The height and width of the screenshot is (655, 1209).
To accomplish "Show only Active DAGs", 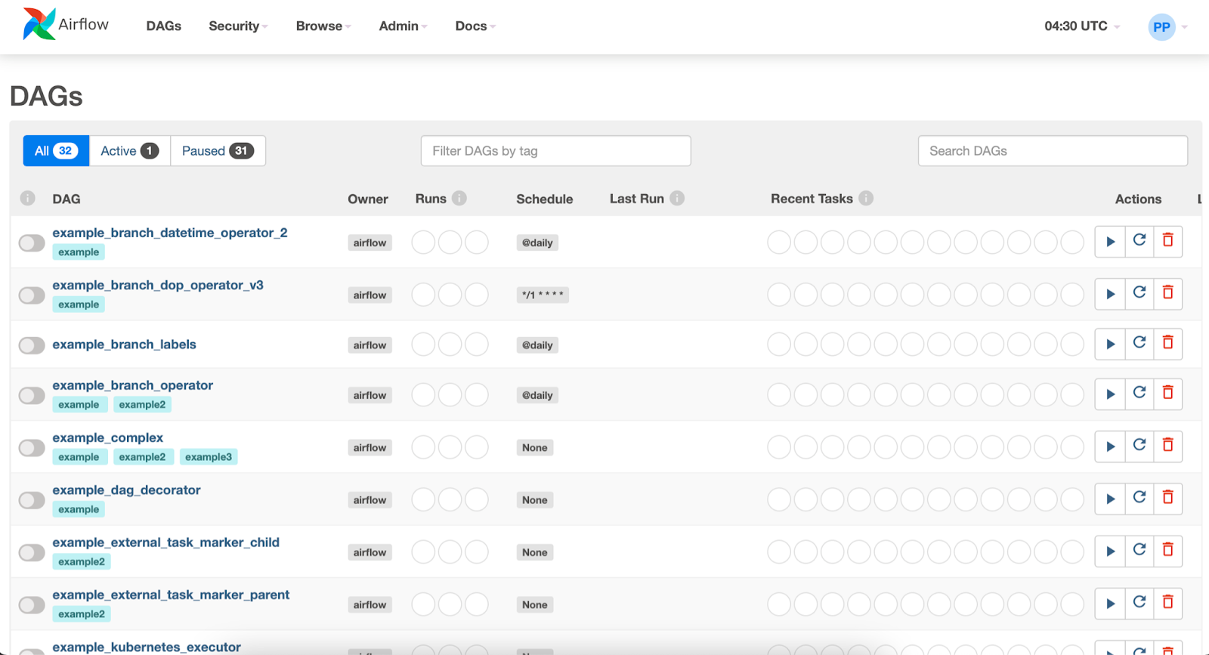I will [129, 151].
